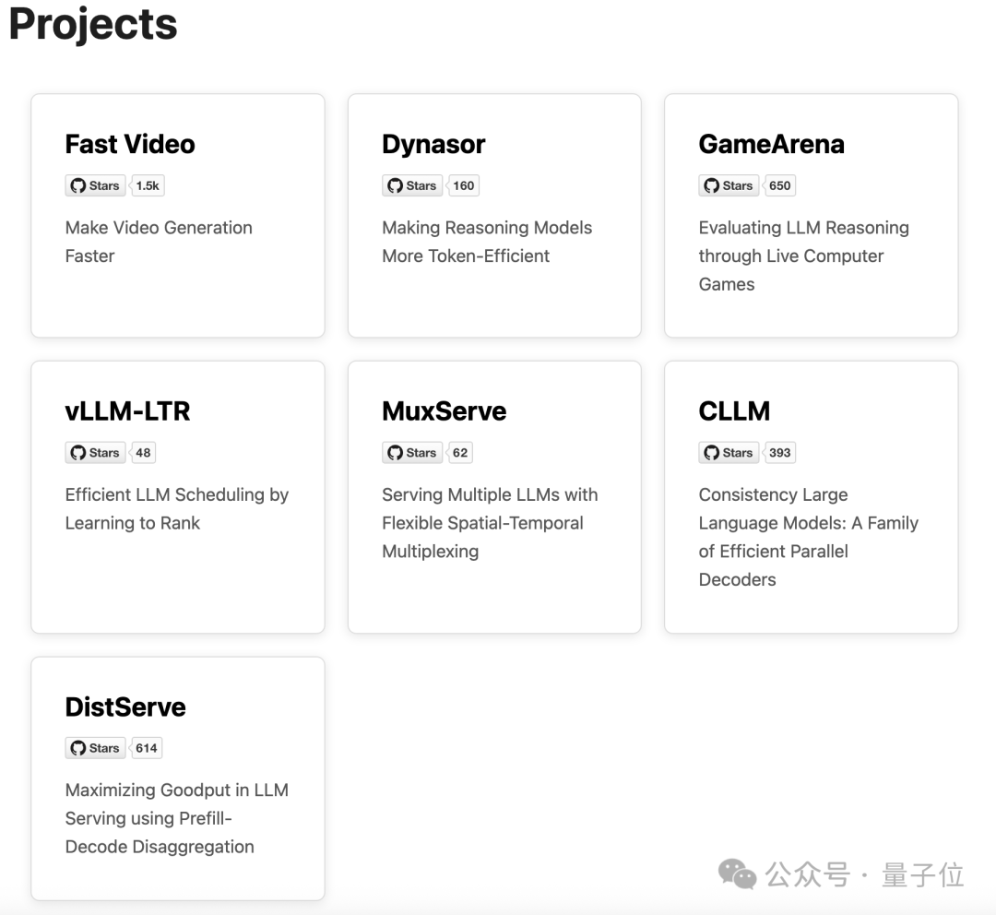This screenshot has width=996, height=915.
Task: Click 'Consistency Large Language Models' description
Action: (809, 537)
